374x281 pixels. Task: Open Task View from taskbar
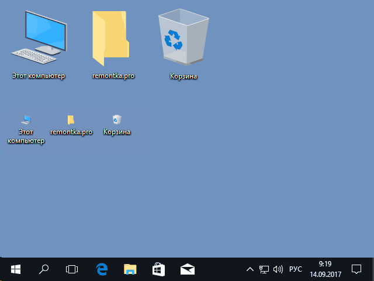coord(72,269)
